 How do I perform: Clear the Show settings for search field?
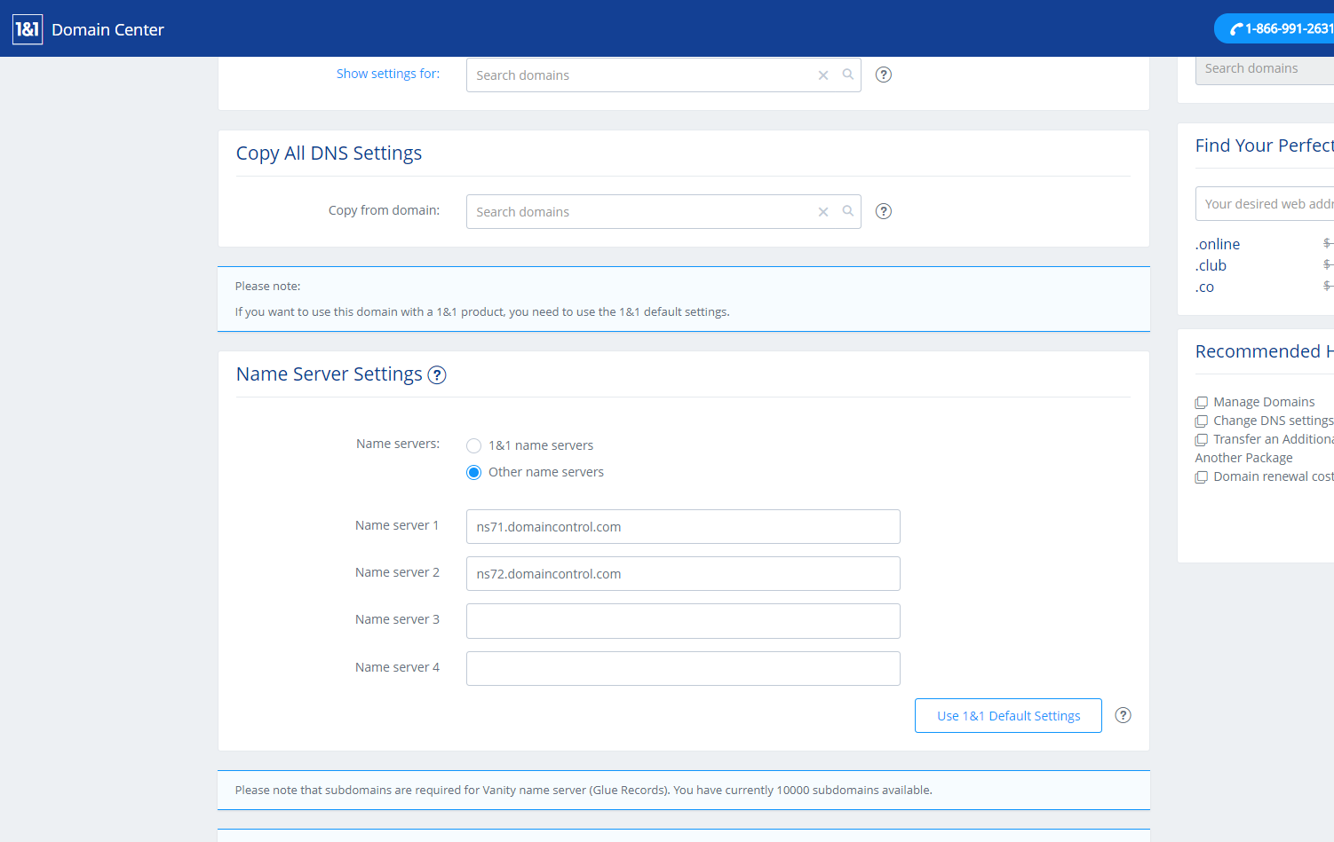tap(823, 75)
